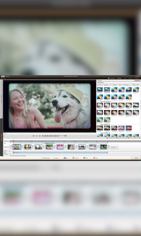
Task: Switch to the Transition tab
Action: click(115, 85)
